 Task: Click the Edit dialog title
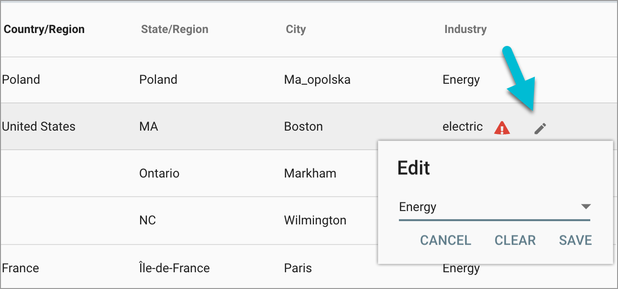coord(413,168)
